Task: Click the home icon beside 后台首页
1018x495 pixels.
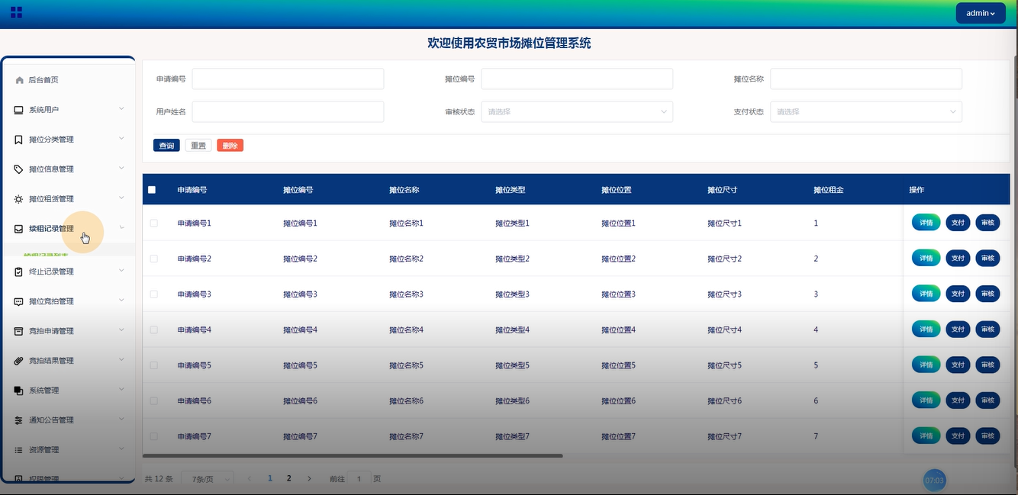Action: tap(19, 80)
